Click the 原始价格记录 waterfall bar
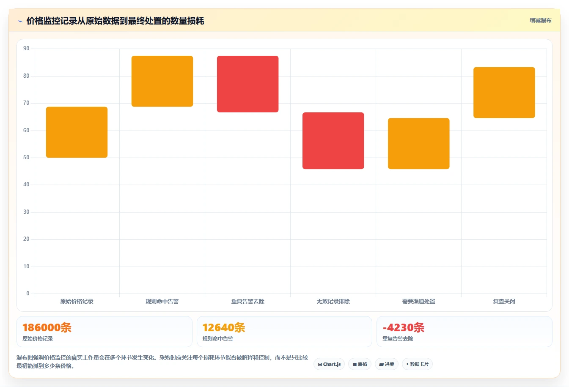 point(77,132)
